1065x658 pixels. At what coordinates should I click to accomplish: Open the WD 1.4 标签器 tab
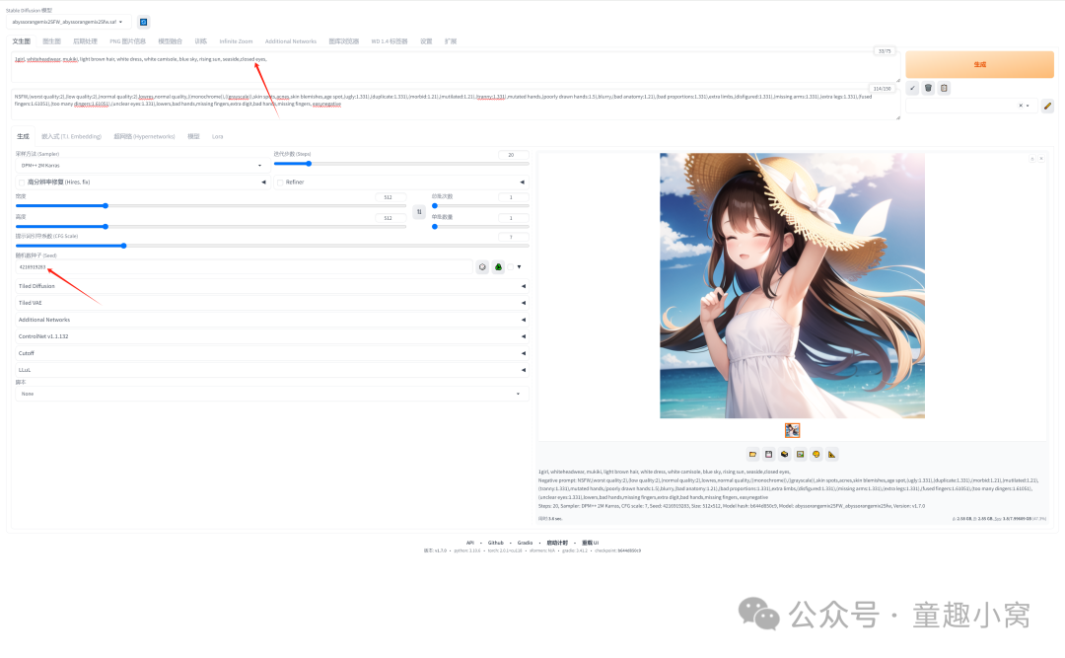[390, 41]
